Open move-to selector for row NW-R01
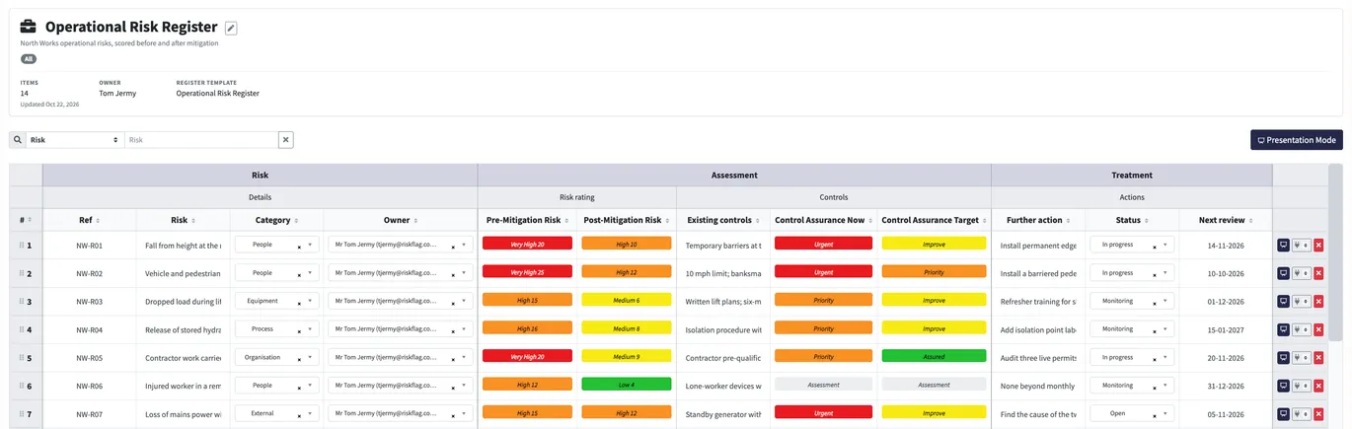The height and width of the screenshot is (429, 1352). pyautogui.click(x=1301, y=245)
